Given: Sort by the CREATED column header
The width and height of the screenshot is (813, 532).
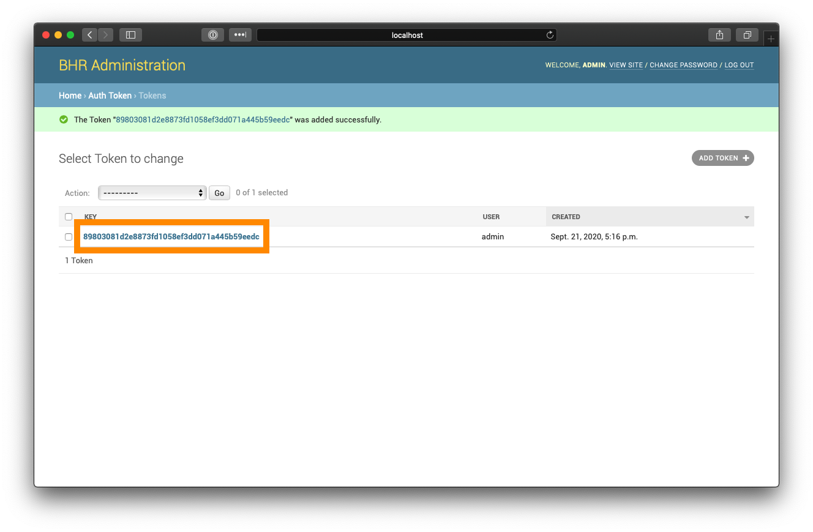Looking at the screenshot, I should pyautogui.click(x=566, y=217).
